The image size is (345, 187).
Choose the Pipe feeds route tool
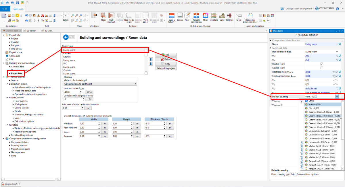pyautogui.click(x=129, y=17)
